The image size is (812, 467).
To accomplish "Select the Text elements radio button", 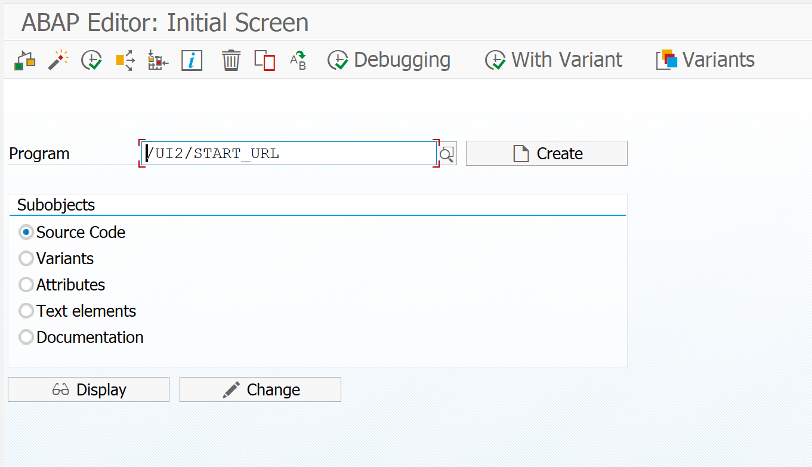I will (x=26, y=311).
